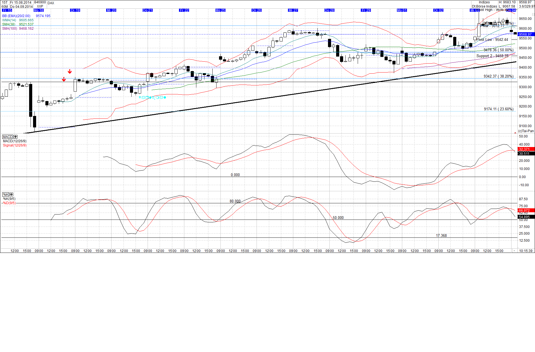Click the 17.368 stochastic level label
Screen dimensions: 535x352
pos(441,236)
